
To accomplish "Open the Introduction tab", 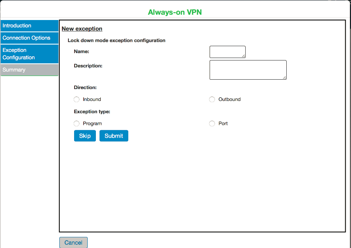I will (x=29, y=26).
